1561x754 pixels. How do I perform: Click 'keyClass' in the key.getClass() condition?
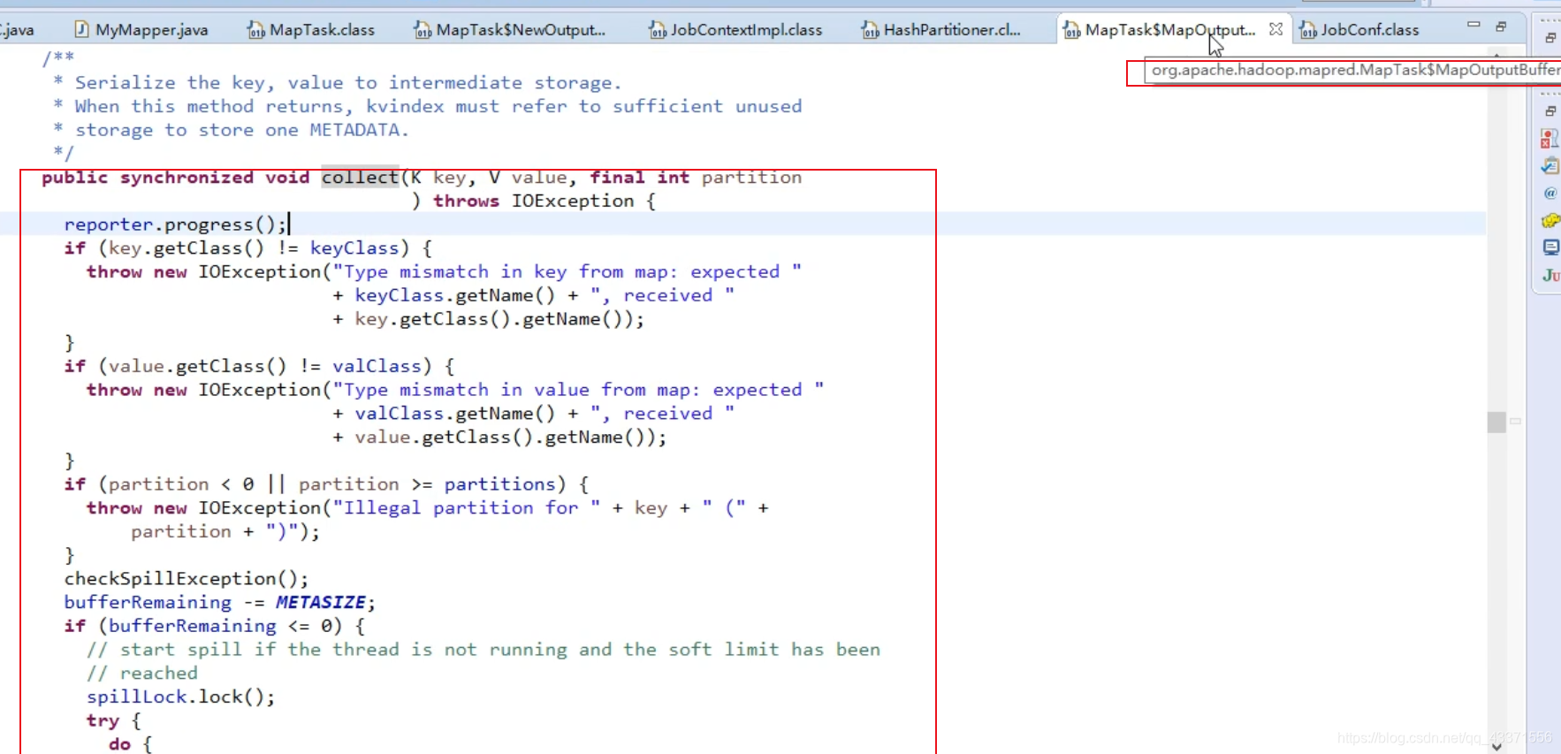coord(354,248)
